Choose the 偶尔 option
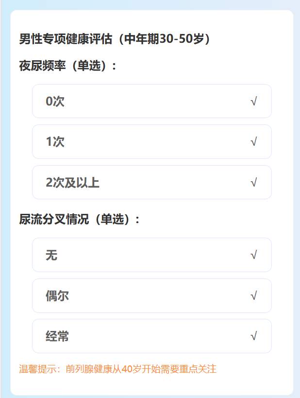Screen dimensions: 300x398 click(x=152, y=296)
